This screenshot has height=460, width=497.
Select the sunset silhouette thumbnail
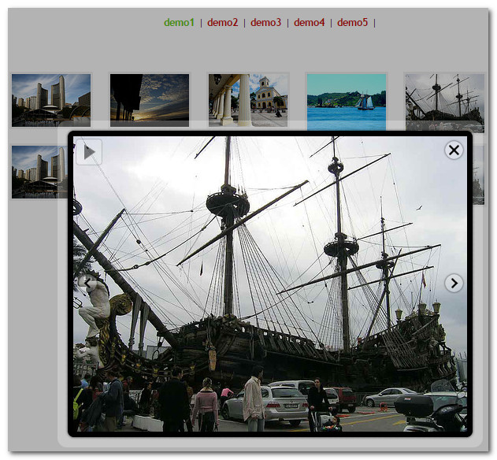(x=150, y=100)
